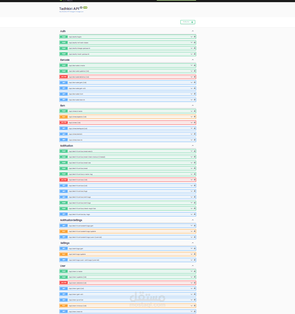Click lock icon on /api/Auth/reset-password row
Image resolution: width=295 pixels, height=314 pixels.
194,54
